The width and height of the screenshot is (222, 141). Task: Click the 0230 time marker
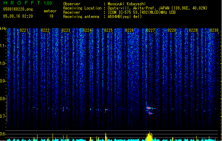[214, 30]
